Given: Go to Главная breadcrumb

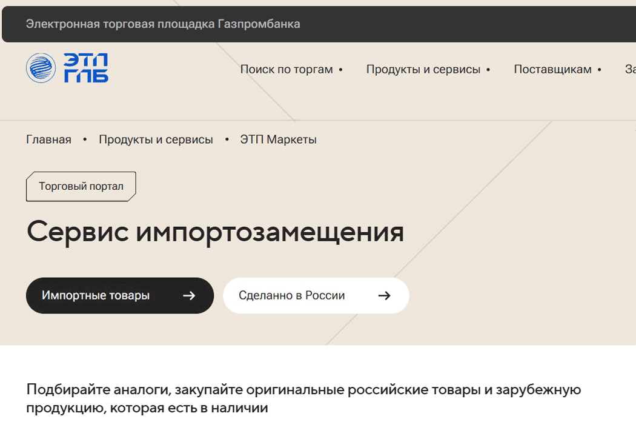Looking at the screenshot, I should coord(48,139).
